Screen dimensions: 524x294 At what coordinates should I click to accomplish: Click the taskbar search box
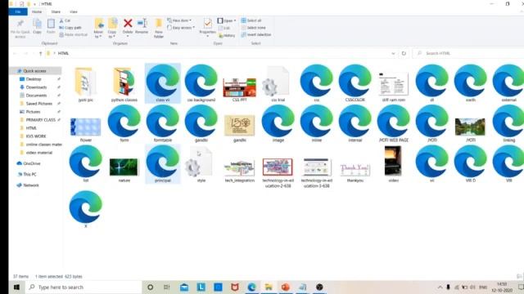tap(84, 287)
